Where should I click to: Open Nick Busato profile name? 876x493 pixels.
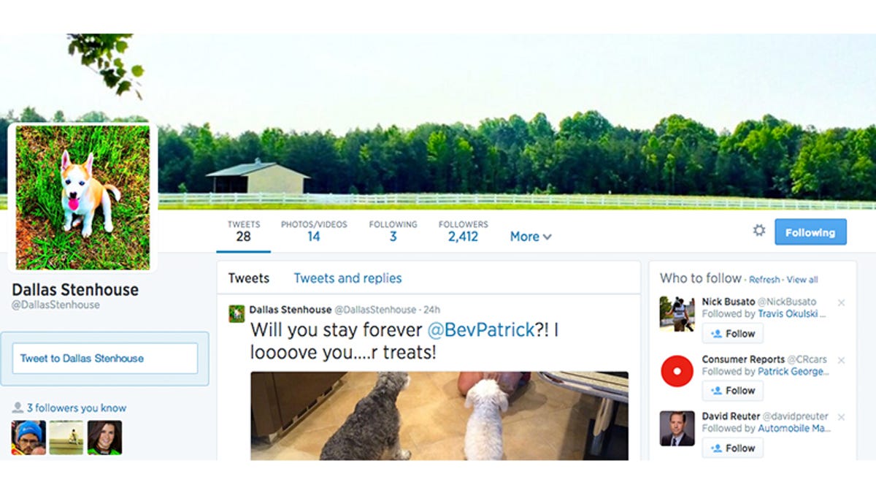[x=729, y=302]
